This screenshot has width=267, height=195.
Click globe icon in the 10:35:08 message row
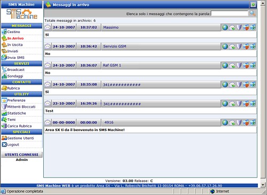[x=225, y=85]
